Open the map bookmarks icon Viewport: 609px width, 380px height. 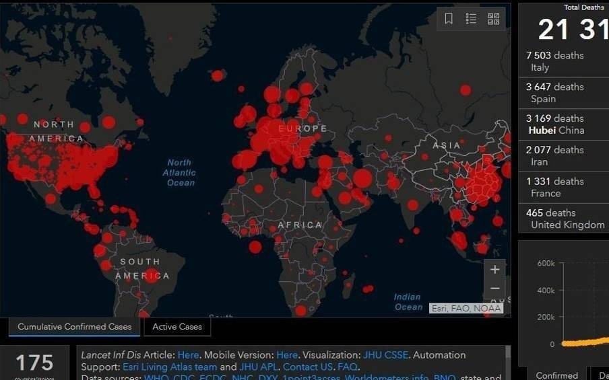tap(449, 19)
